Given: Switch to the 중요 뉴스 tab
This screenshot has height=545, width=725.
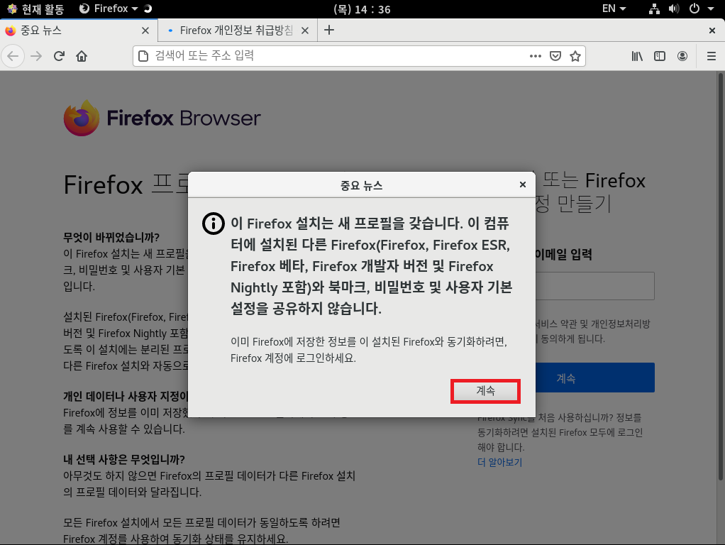Looking at the screenshot, I should pos(79,31).
